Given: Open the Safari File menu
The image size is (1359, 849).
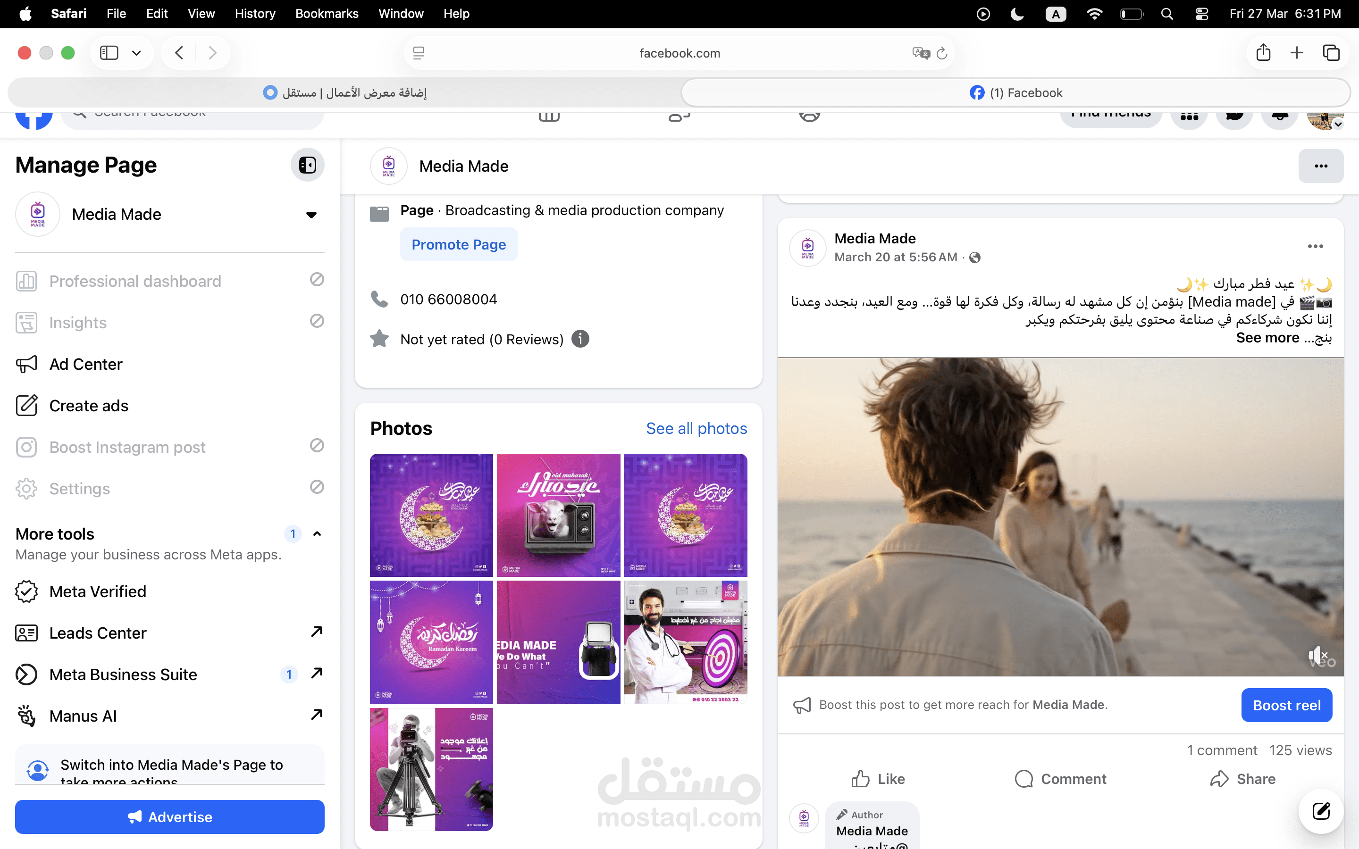Looking at the screenshot, I should pyautogui.click(x=116, y=14).
